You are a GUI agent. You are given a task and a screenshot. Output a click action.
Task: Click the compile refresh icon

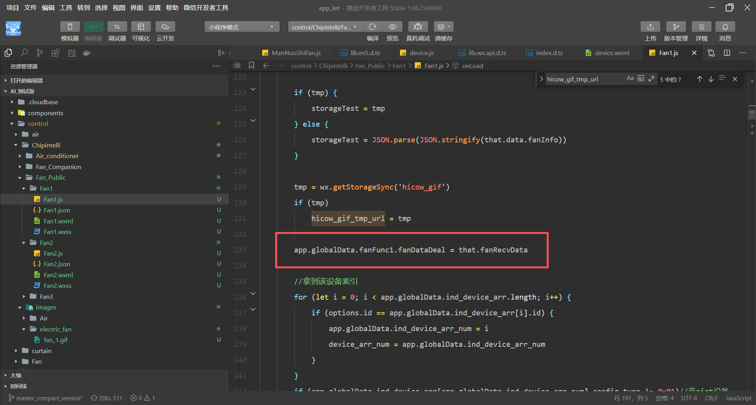[x=372, y=27]
